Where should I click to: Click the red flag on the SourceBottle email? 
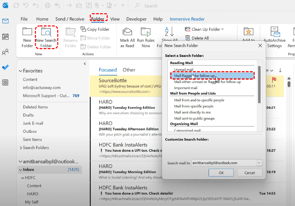coord(274,79)
